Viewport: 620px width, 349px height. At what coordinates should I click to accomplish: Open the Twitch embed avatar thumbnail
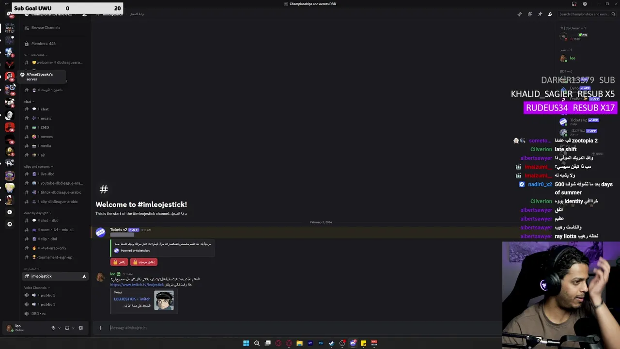[x=164, y=301]
